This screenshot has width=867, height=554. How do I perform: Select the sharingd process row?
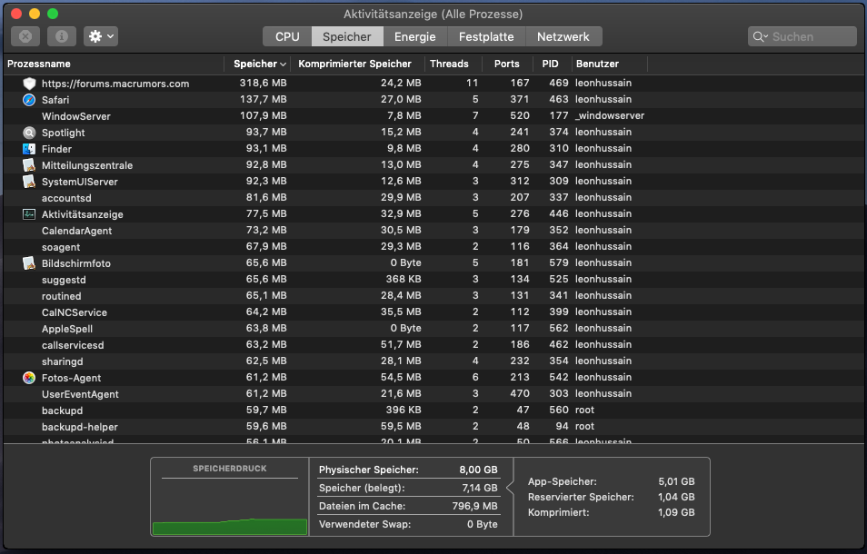tap(433, 361)
